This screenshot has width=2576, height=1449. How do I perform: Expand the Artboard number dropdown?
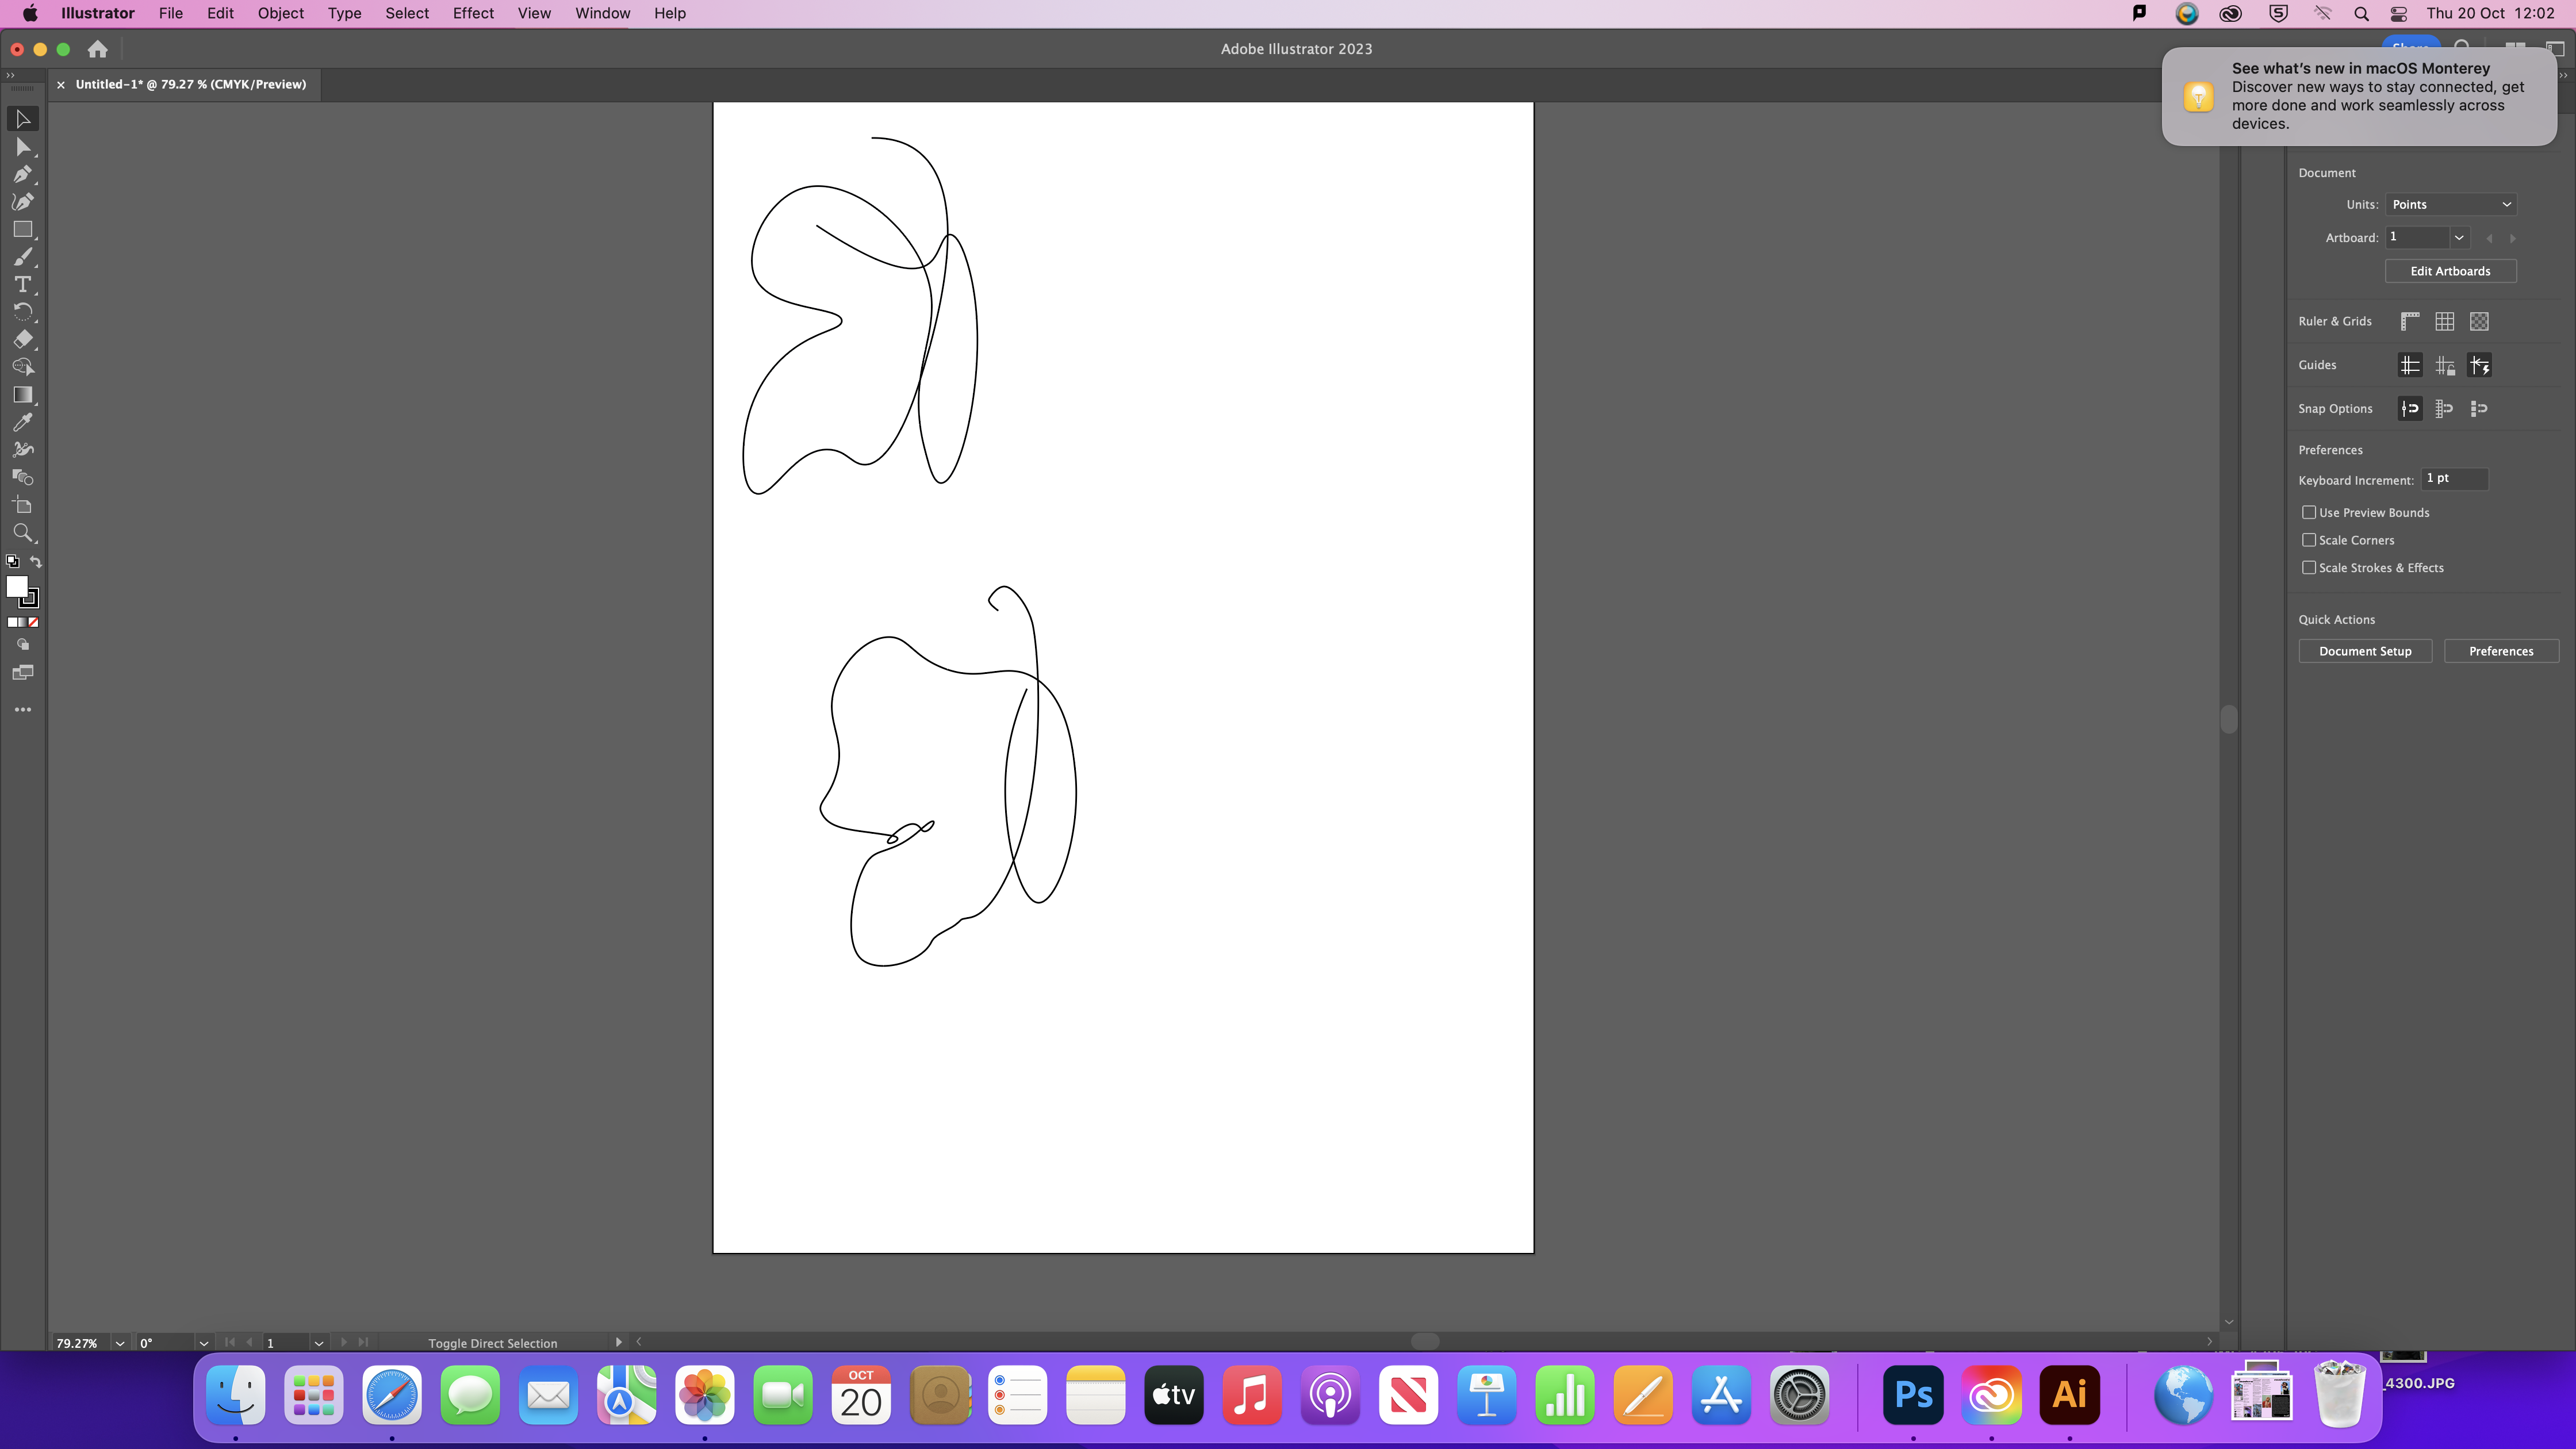[2458, 238]
